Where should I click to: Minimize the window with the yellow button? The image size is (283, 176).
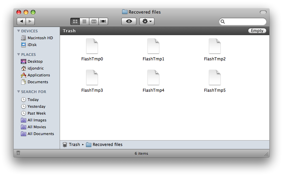(26, 12)
